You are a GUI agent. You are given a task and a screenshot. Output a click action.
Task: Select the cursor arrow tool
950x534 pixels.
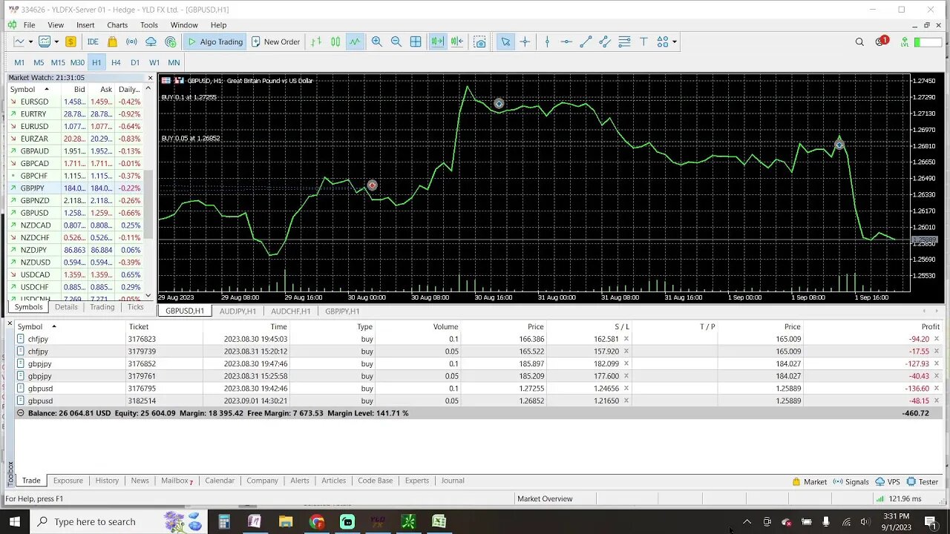pos(505,42)
